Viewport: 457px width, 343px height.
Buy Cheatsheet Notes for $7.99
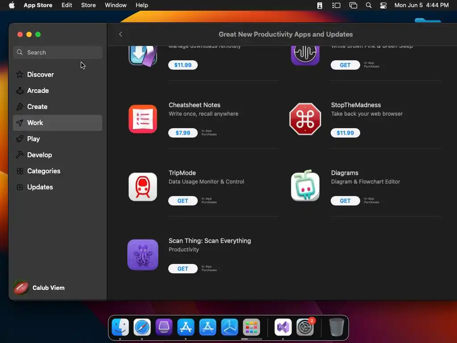[x=183, y=133]
